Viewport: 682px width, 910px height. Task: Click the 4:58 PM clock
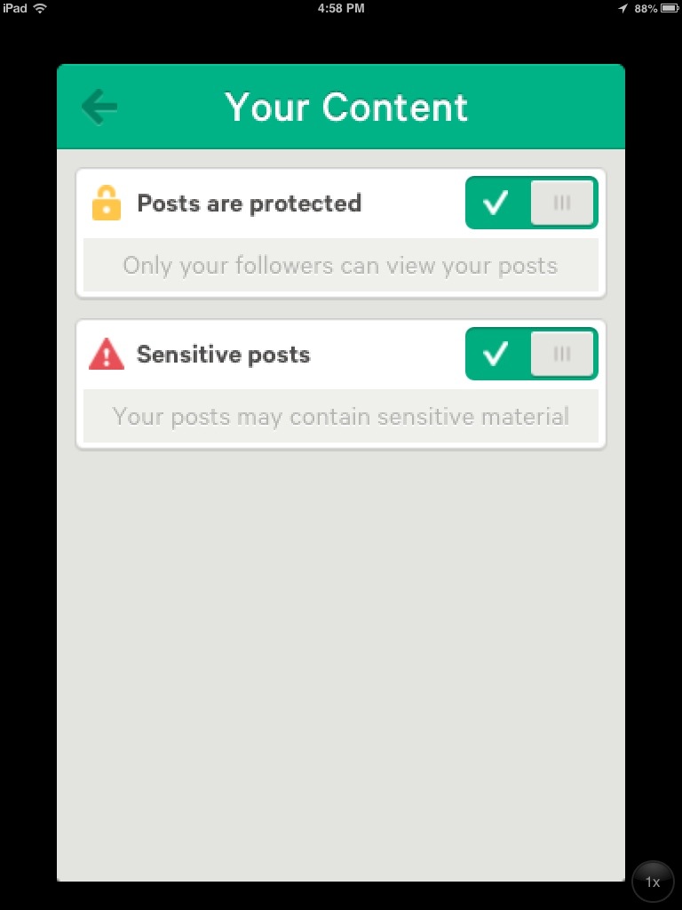coord(340,8)
